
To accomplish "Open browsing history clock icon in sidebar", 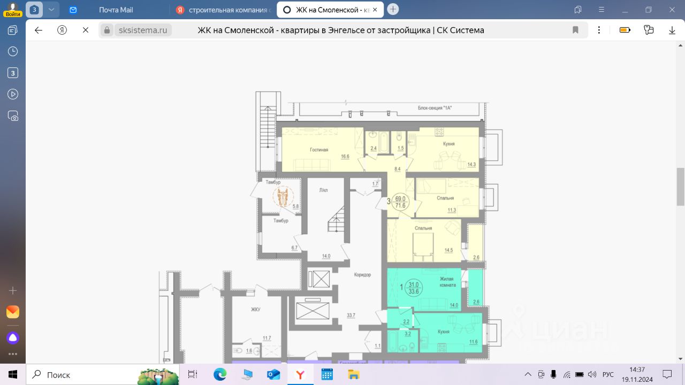I will click(13, 51).
